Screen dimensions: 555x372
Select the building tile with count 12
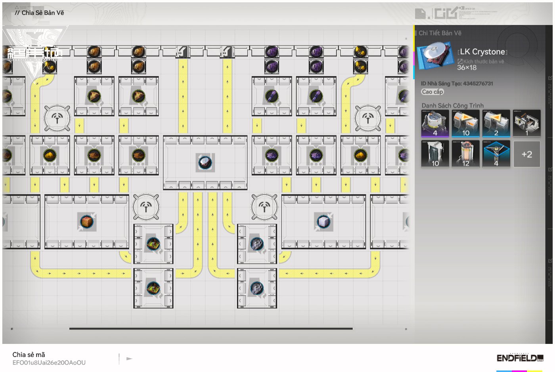point(465,154)
